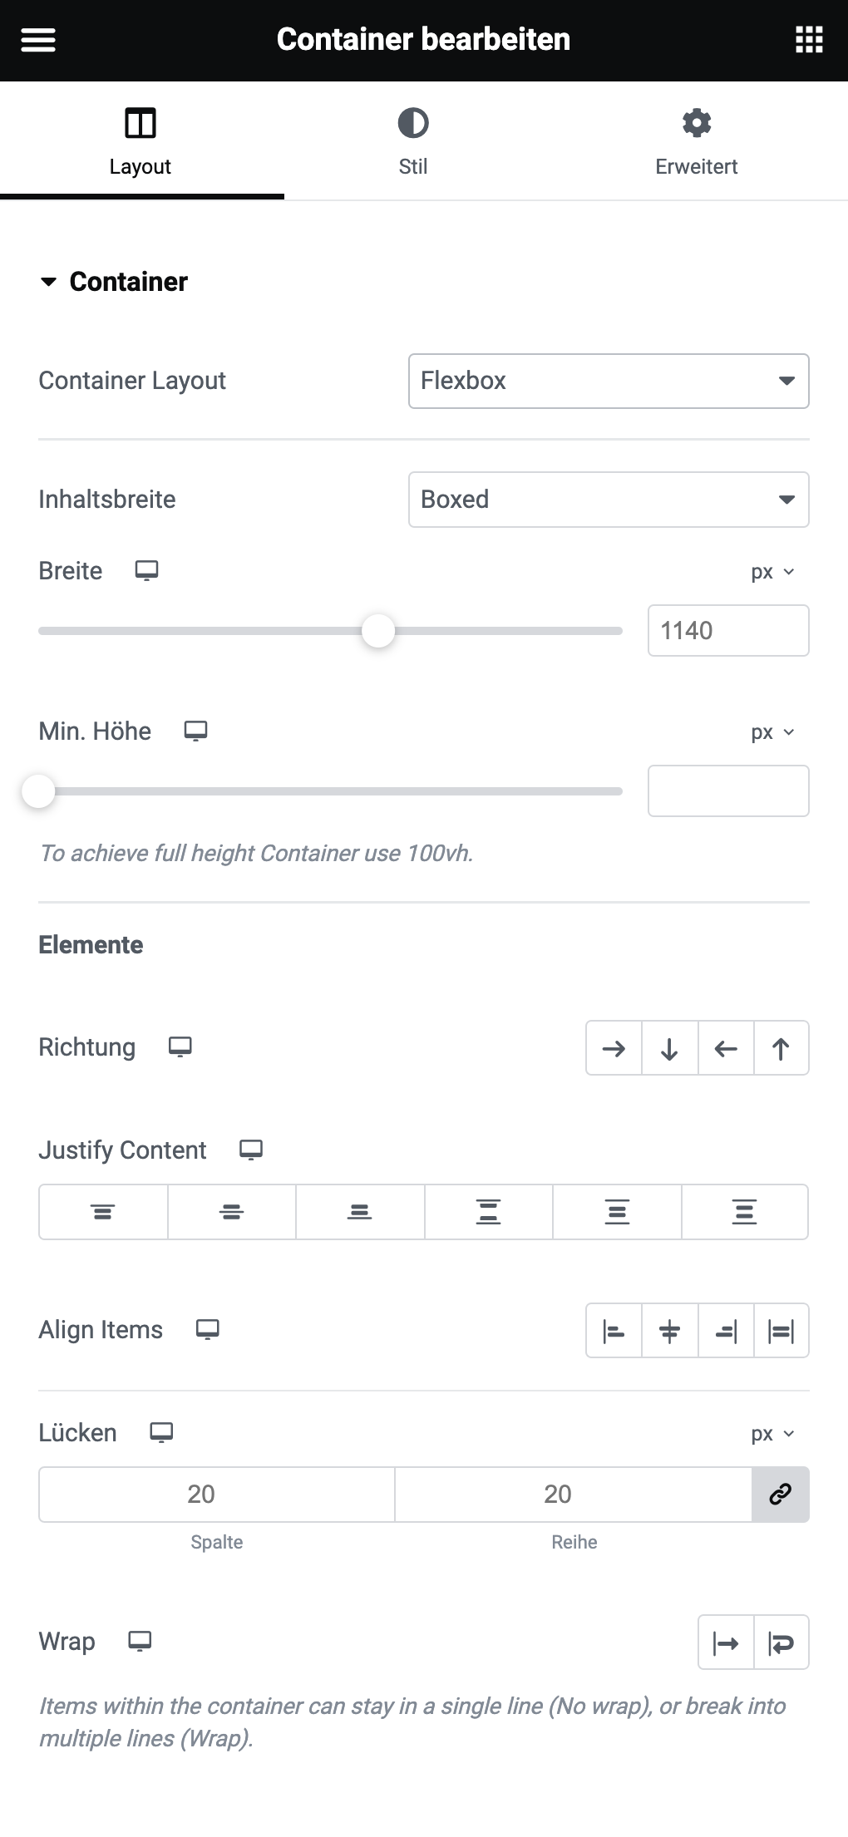Toggle linked gap values chain icon
Screen dimensions: 848x1837
781,1495
